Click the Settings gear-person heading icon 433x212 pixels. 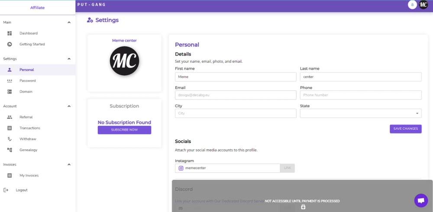click(x=90, y=20)
